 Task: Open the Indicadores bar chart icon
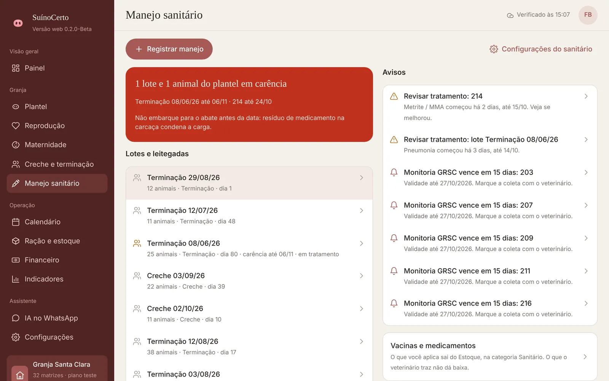(x=16, y=279)
